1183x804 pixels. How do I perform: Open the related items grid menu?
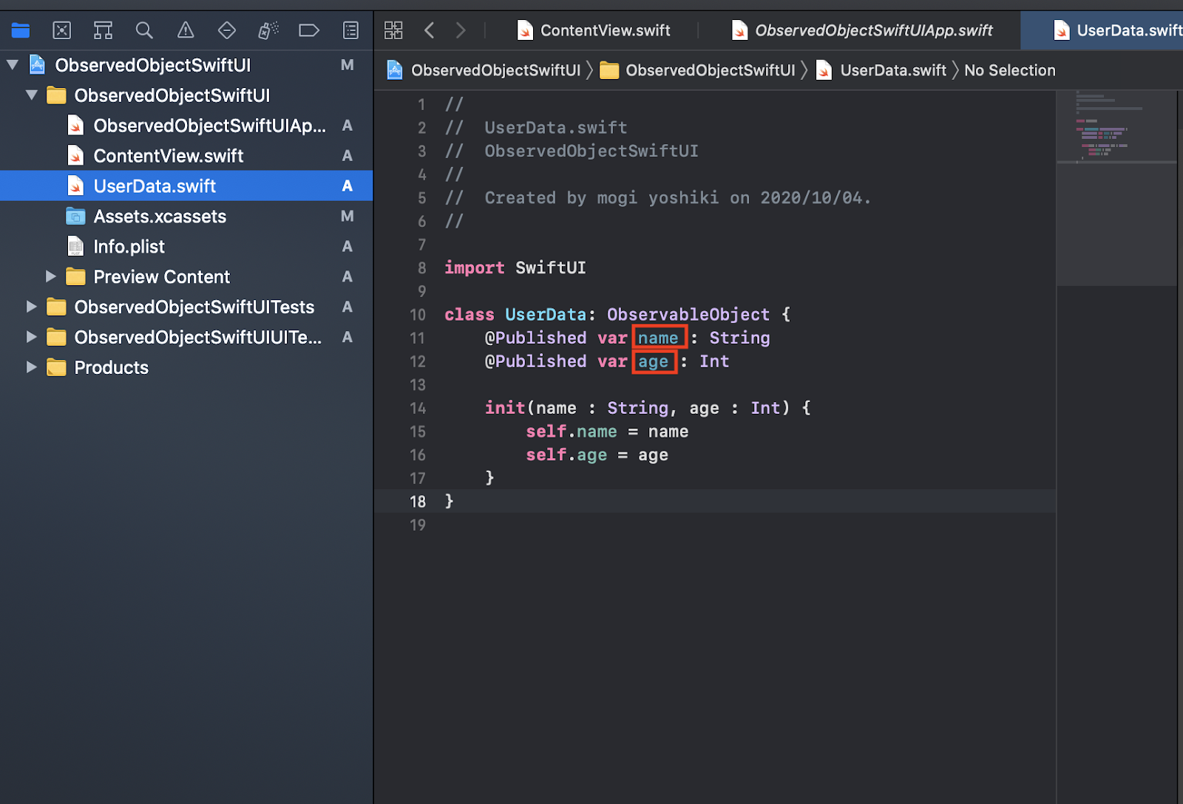click(393, 30)
